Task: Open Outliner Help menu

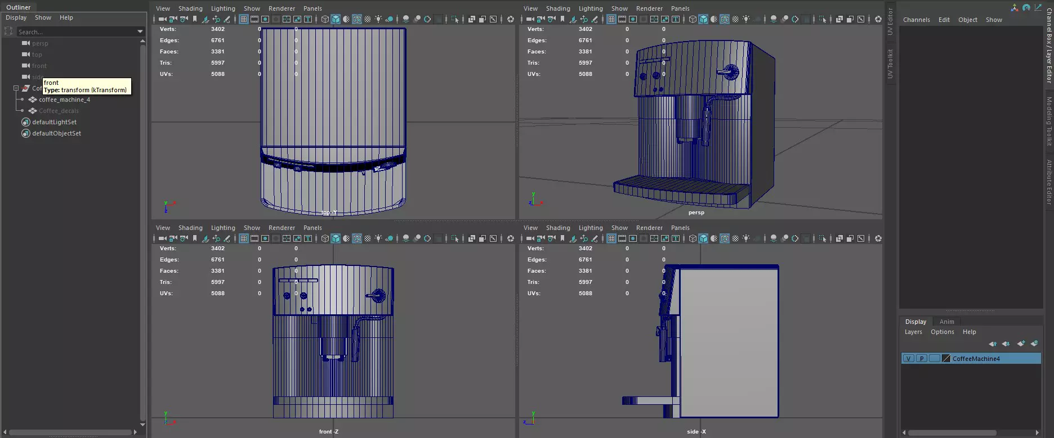Action: pos(66,17)
